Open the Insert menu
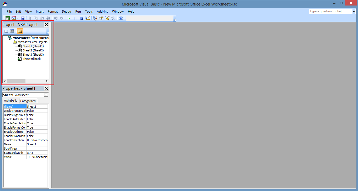Viewport: 358px width, 191px height. (x=40, y=12)
